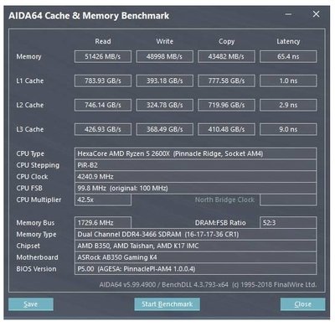The height and width of the screenshot is (327, 335).
Task: Click AIDA64 v5.99.4900 version footer text
Action: pyautogui.click(x=208, y=285)
